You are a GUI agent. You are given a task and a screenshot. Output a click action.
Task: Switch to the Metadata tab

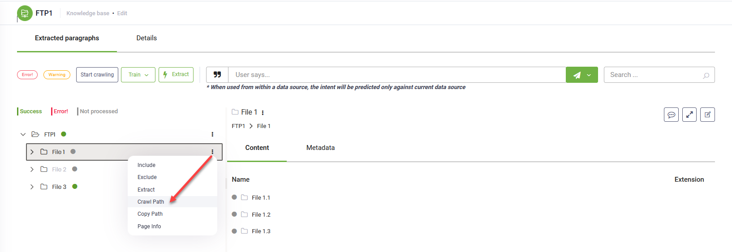coord(320,148)
